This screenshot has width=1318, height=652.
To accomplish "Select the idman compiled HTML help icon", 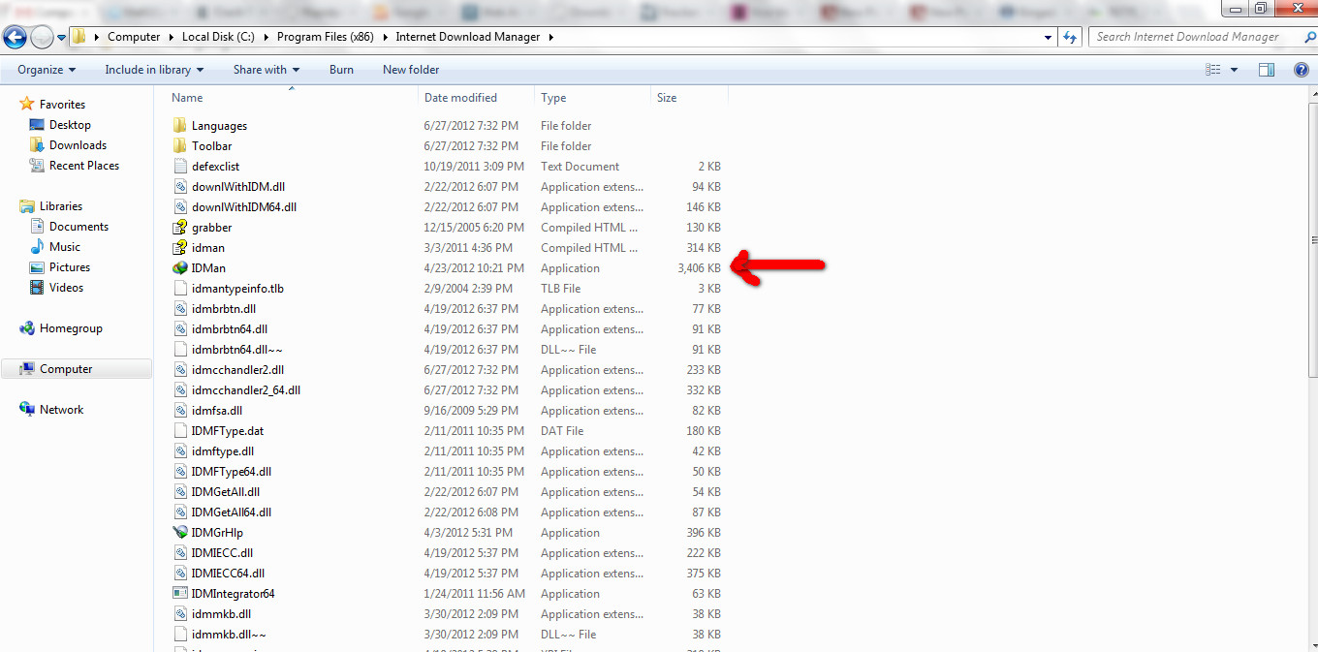I will pyautogui.click(x=179, y=248).
